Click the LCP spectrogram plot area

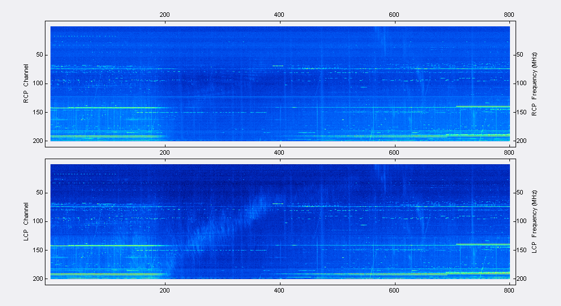point(280,221)
